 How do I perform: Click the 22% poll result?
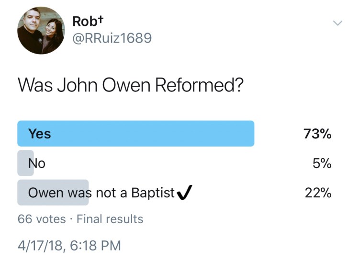coord(318,193)
